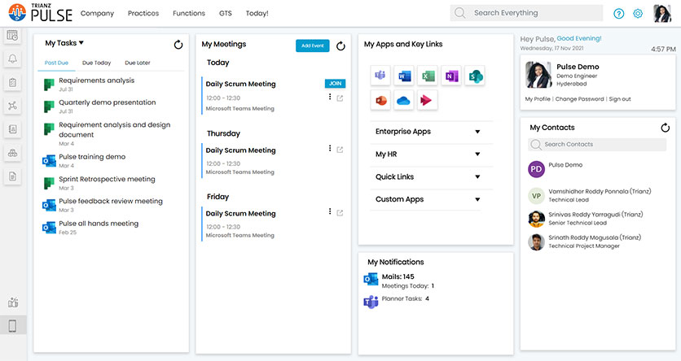Image resolution: width=681 pixels, height=361 pixels.
Task: Expand the Quick Links section
Action: pyautogui.click(x=431, y=176)
